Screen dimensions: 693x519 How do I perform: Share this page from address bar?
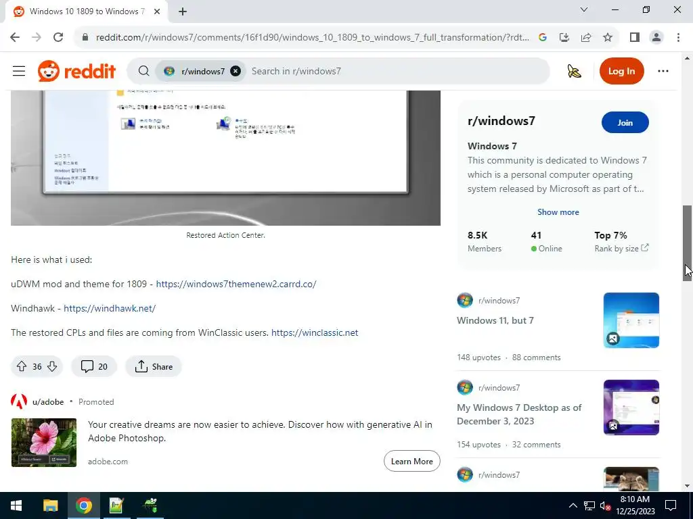(586, 38)
